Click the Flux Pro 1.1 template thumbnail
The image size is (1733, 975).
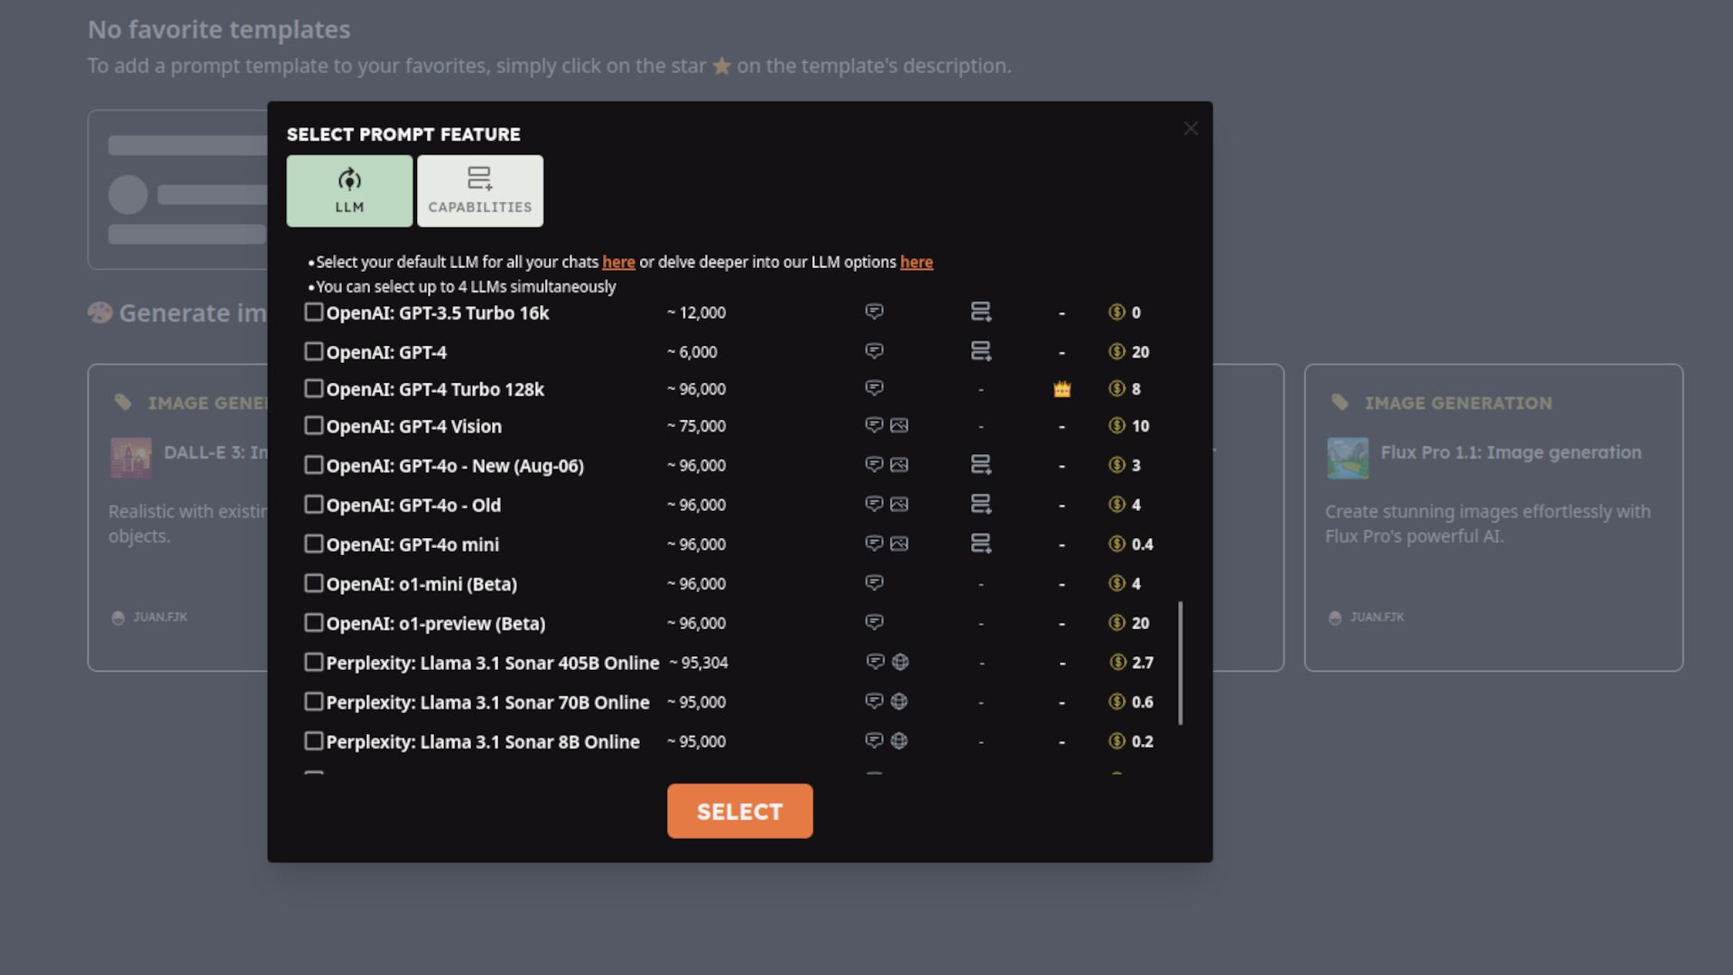coord(1348,458)
